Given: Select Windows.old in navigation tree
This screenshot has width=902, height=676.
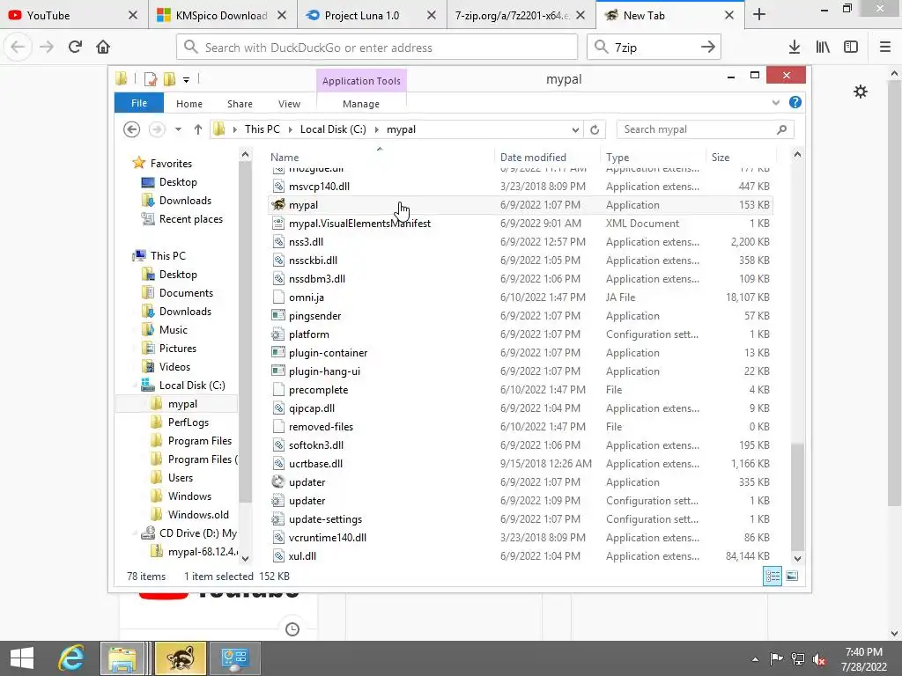Looking at the screenshot, I should pyautogui.click(x=198, y=514).
